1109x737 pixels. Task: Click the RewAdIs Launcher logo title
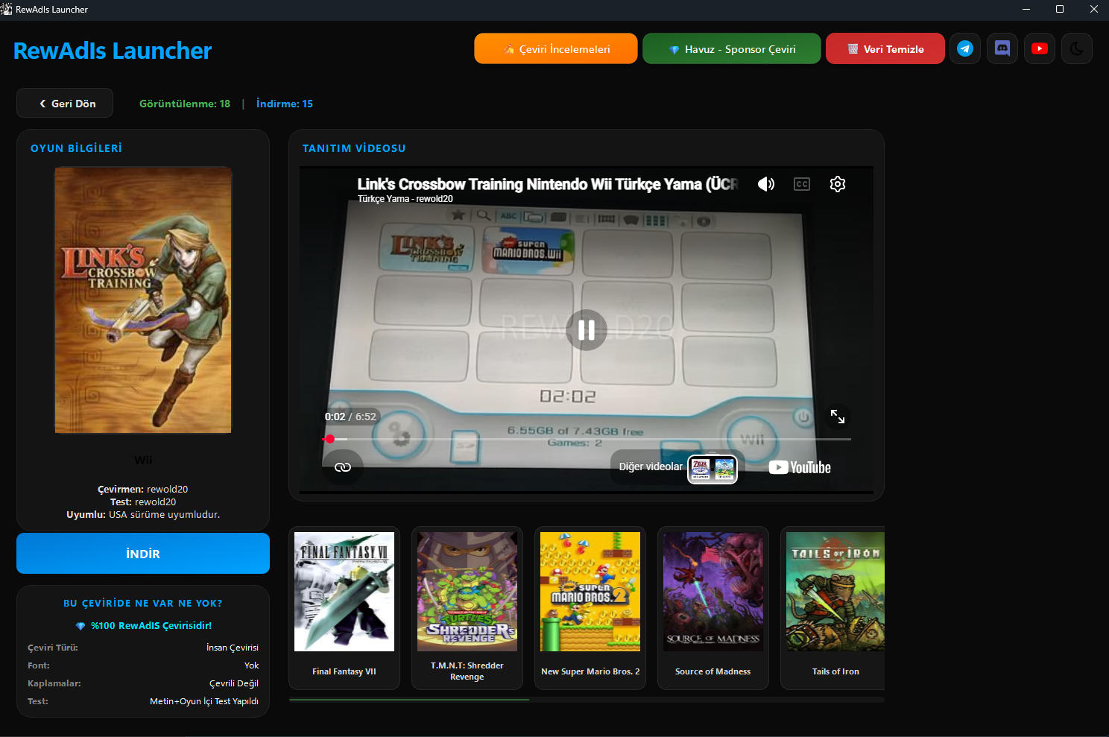pyautogui.click(x=113, y=51)
